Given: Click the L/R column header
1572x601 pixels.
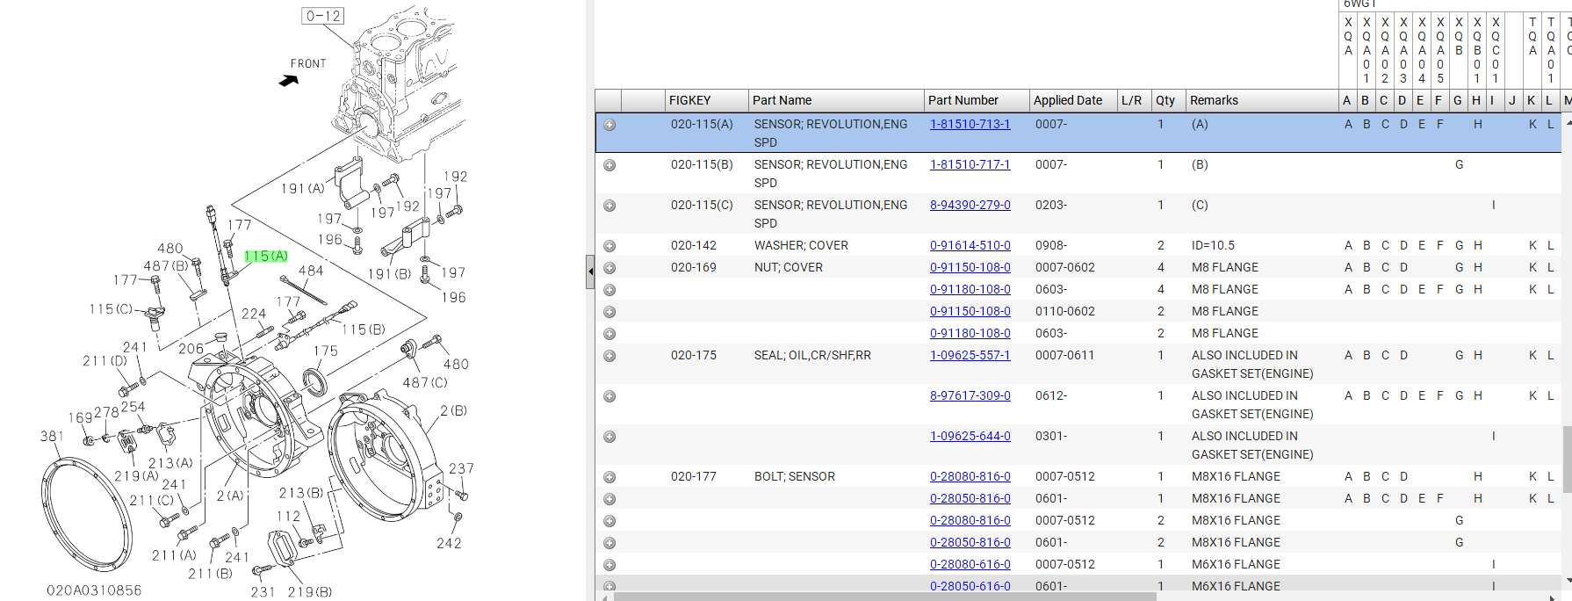Looking at the screenshot, I should 1135,100.
